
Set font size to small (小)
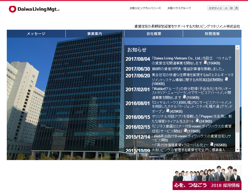point(226,8)
